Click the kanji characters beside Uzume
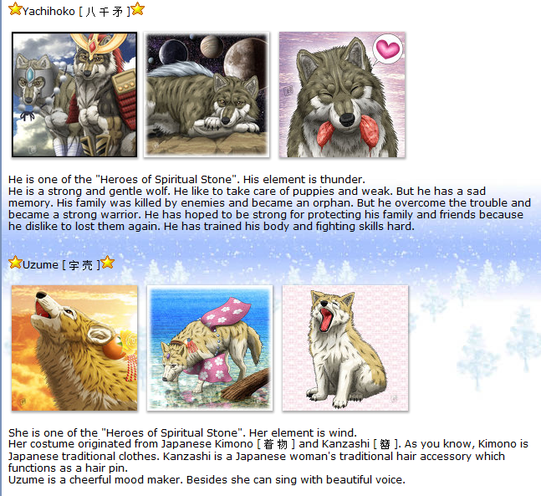 (x=81, y=265)
